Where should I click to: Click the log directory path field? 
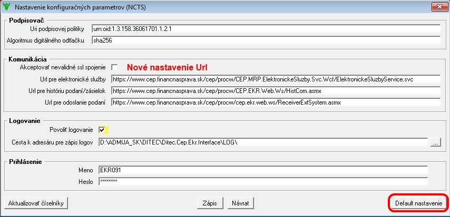pos(263,142)
